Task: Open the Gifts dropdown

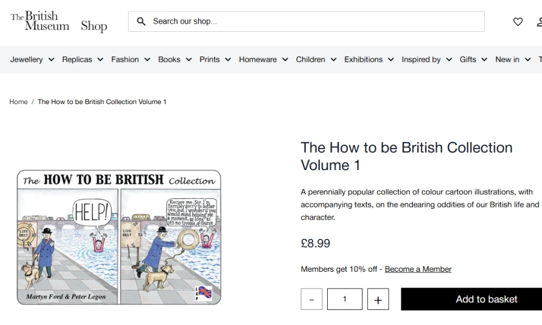Action: [474, 60]
